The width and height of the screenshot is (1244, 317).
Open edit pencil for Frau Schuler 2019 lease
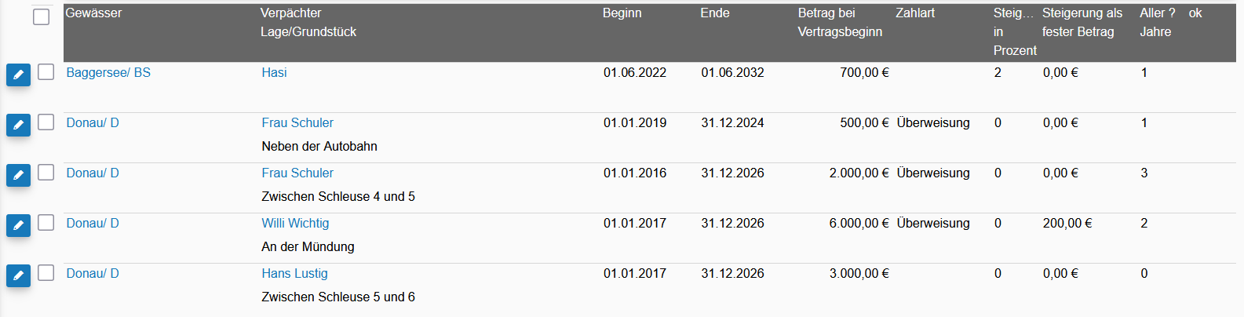coord(18,125)
